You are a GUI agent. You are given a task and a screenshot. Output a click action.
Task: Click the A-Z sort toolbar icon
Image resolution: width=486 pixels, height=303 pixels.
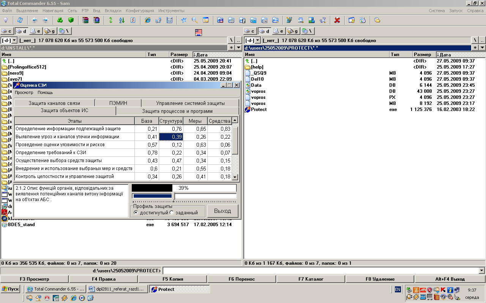coord(122,20)
